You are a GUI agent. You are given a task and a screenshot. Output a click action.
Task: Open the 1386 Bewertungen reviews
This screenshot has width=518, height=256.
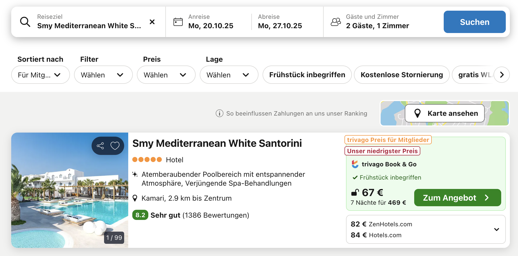point(216,215)
